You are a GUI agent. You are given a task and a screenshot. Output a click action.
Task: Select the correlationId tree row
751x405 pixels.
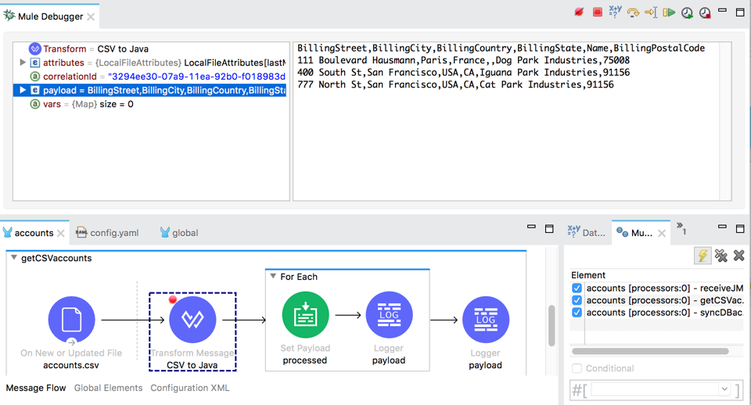(x=151, y=77)
